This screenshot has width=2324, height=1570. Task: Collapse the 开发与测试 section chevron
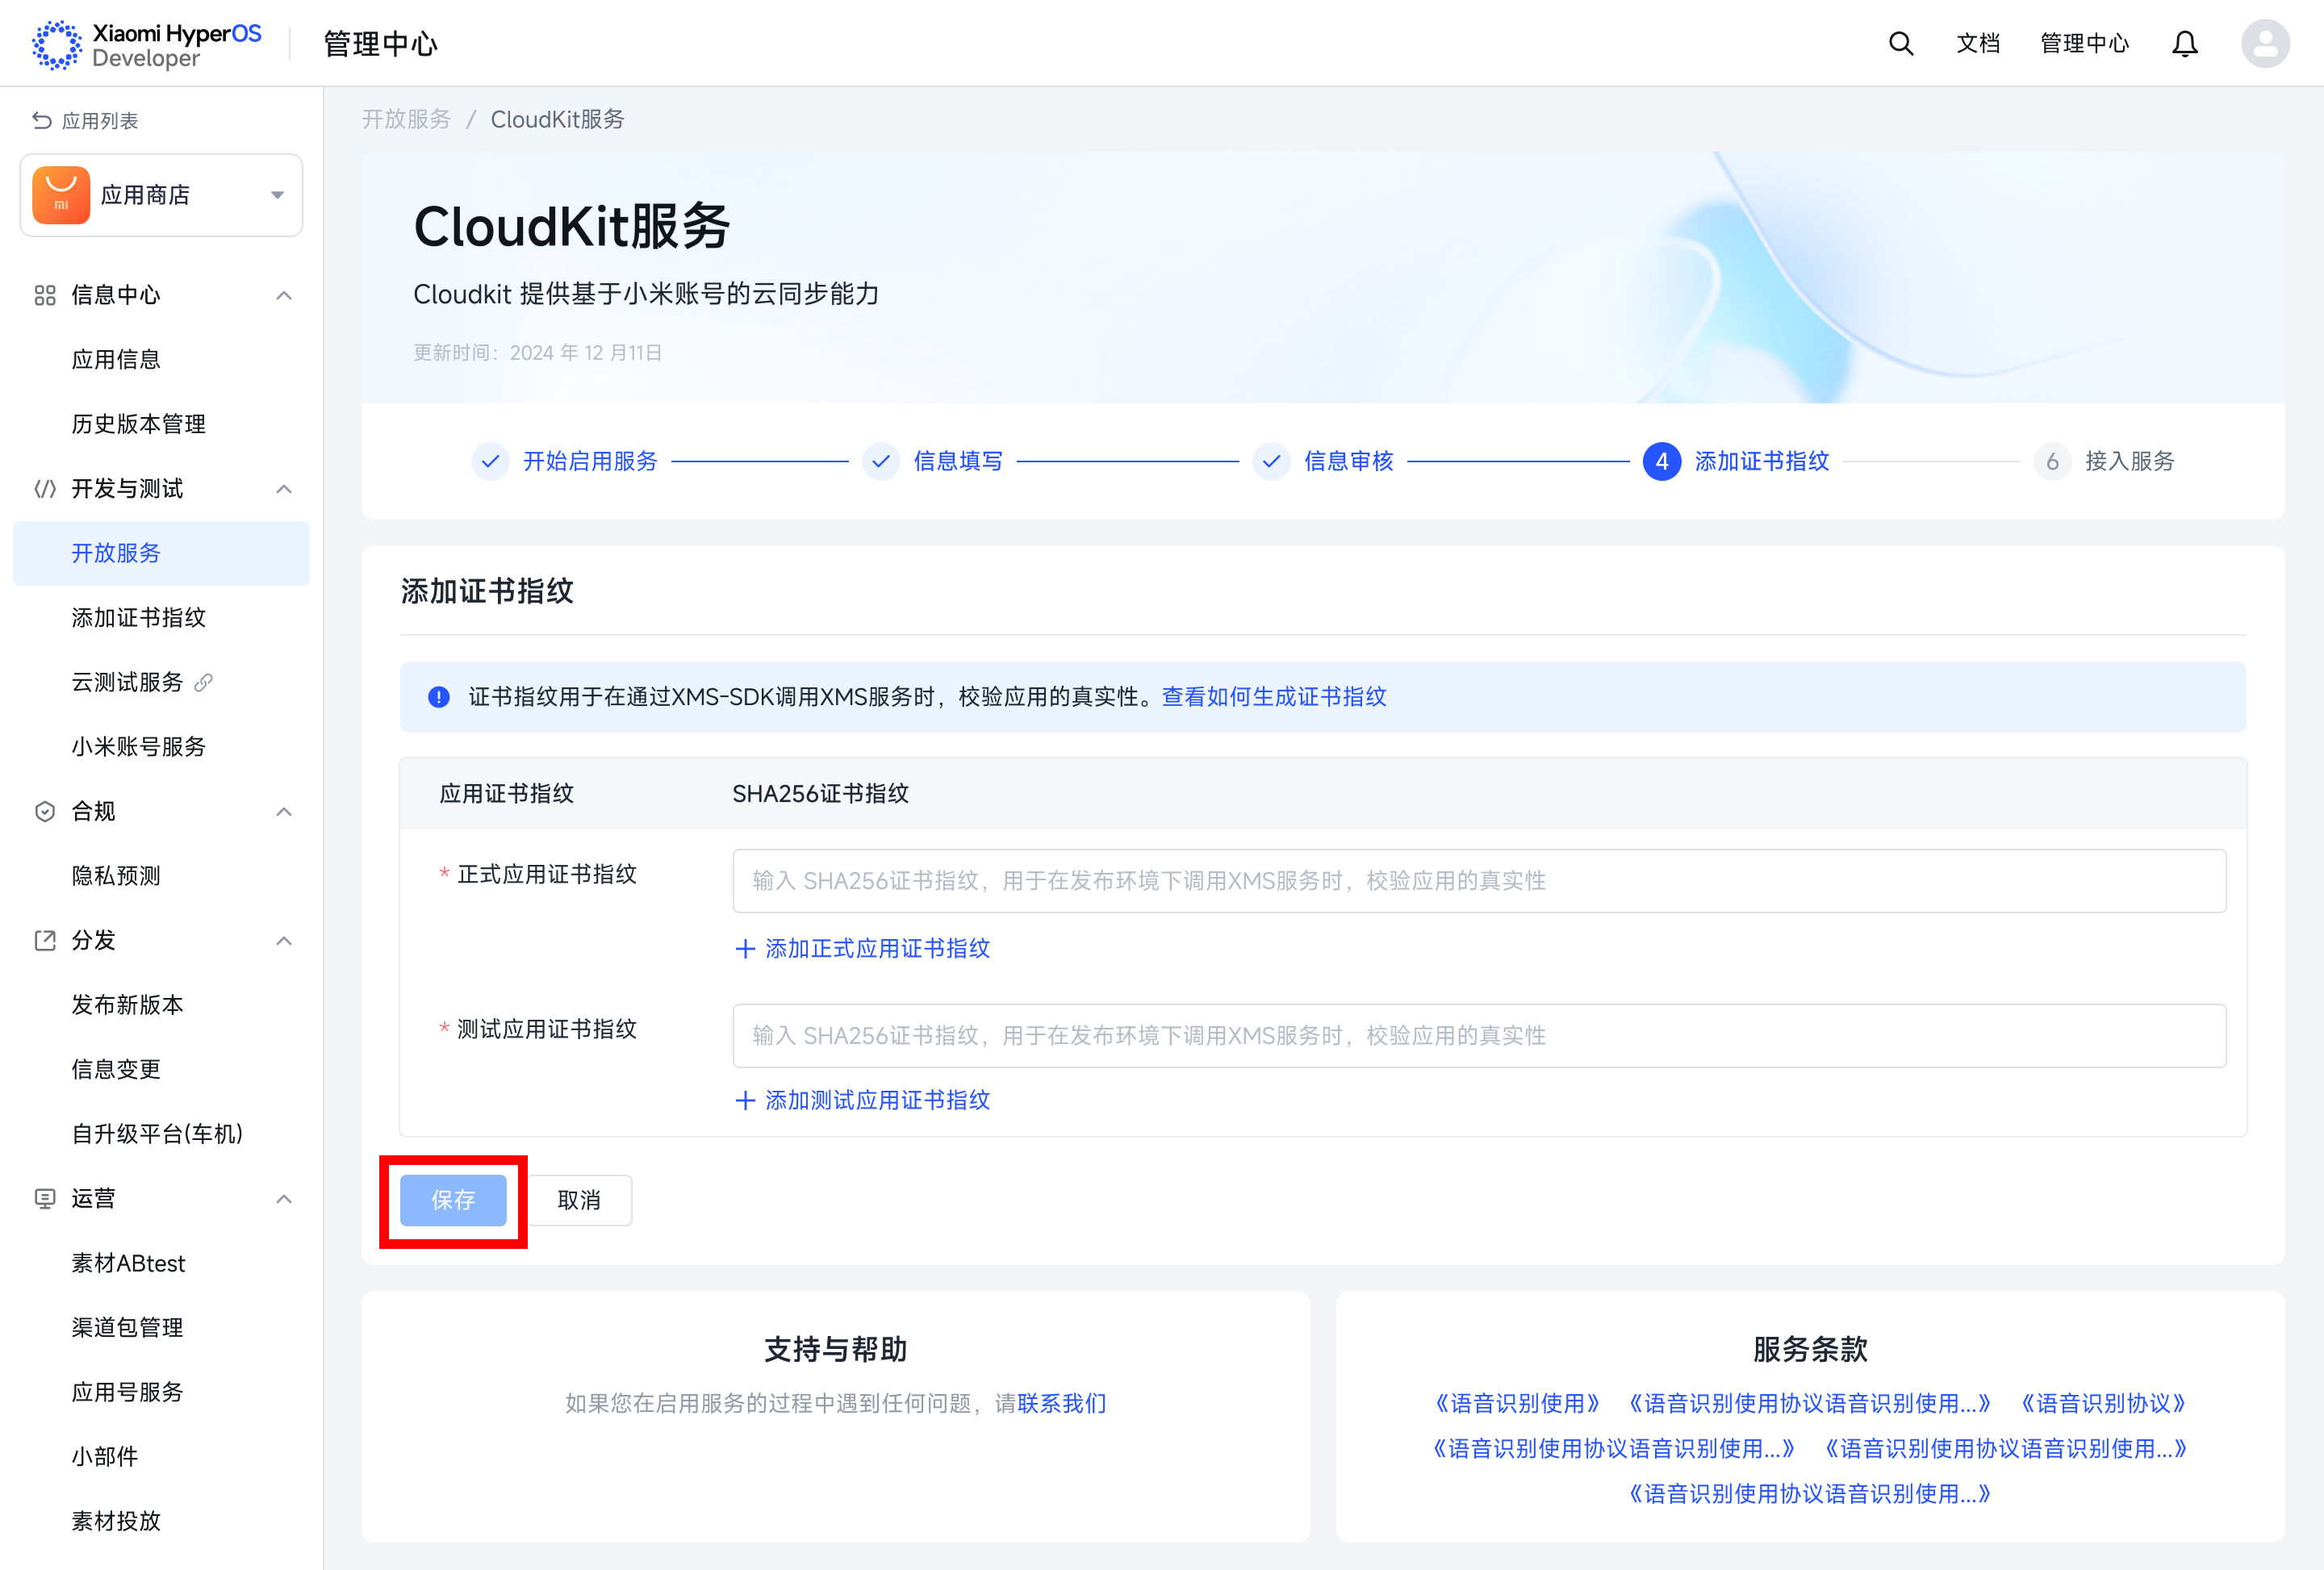point(284,489)
